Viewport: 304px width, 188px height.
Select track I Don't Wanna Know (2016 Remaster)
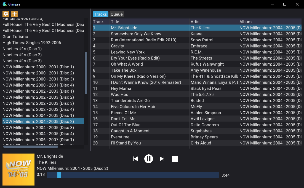tap(197, 82)
